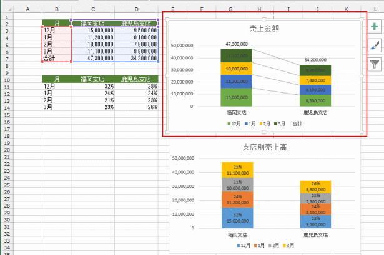Click the 12月 legend entry in top chart

[234, 123]
